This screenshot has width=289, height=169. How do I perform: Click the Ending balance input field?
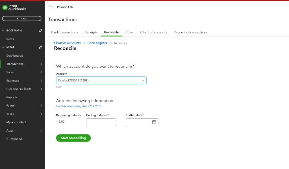[101, 122]
